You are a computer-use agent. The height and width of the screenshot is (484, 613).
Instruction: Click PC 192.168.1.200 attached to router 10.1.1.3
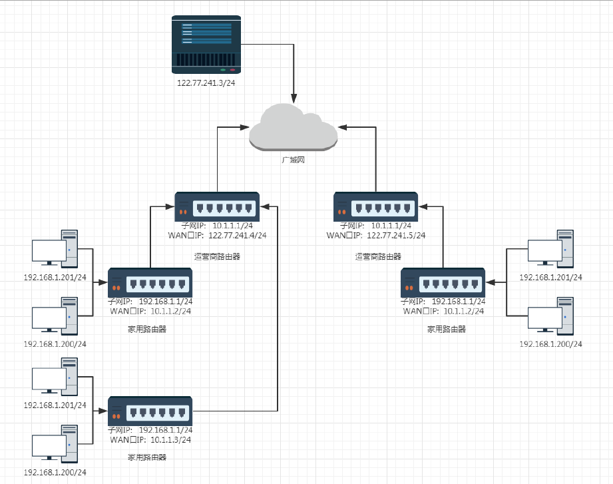pos(55,444)
